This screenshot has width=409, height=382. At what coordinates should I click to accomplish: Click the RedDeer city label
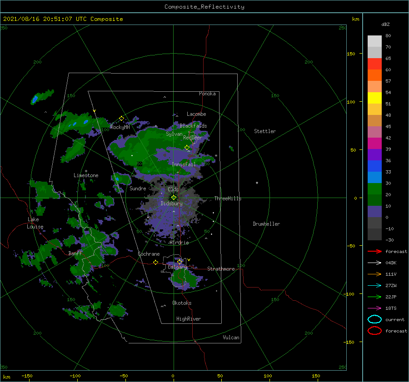(x=193, y=138)
